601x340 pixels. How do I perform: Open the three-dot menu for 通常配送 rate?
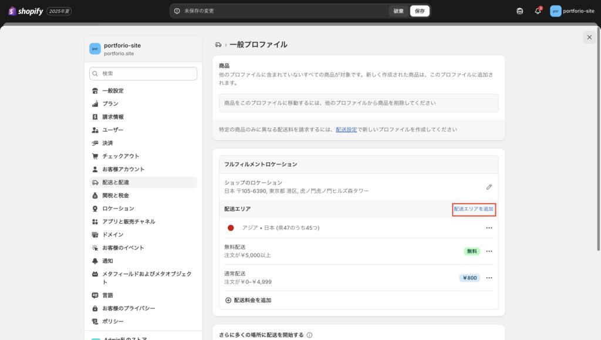coord(489,278)
